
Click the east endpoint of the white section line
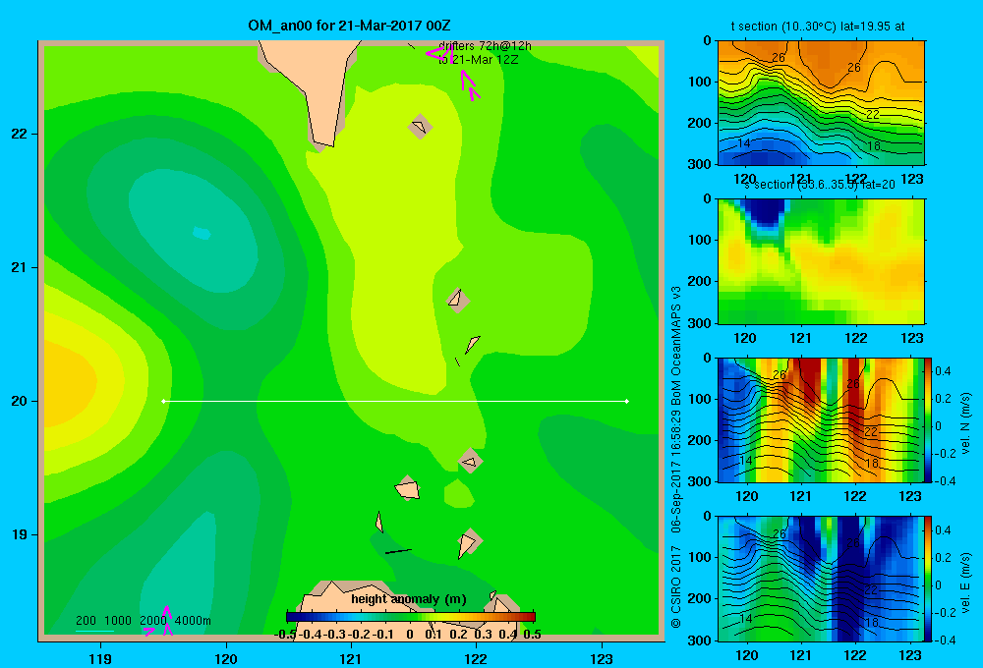tap(626, 401)
